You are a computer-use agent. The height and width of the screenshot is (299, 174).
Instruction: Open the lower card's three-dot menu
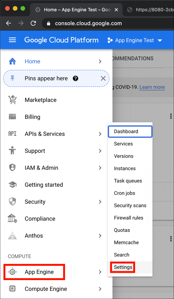(x=171, y=238)
